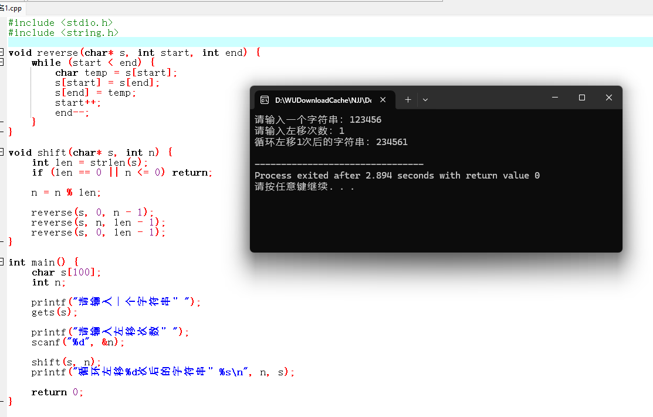Collapse the while loop fold marker

pyautogui.click(x=2, y=62)
